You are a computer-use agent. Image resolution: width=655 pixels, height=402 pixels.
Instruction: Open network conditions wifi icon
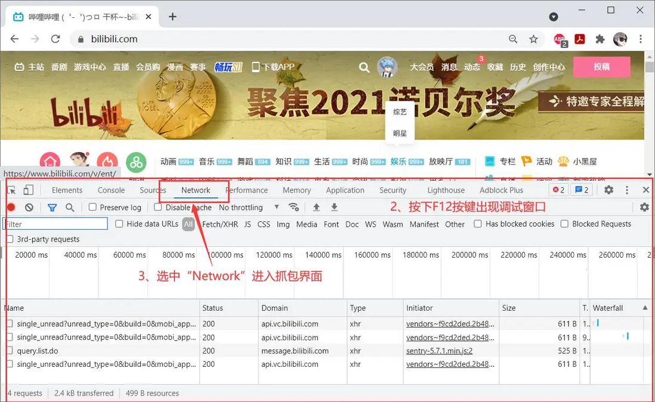[293, 207]
